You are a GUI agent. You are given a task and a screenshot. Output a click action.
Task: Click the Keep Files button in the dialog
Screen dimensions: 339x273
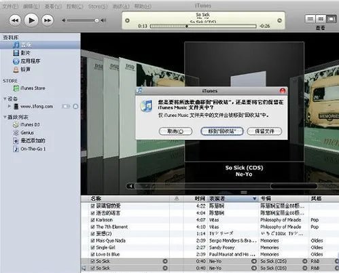tap(264, 131)
